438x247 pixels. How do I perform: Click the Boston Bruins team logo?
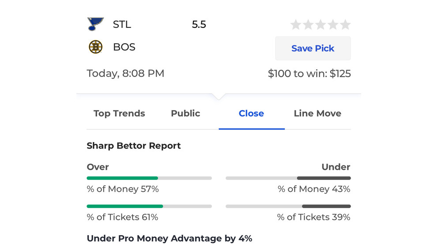[x=95, y=47]
